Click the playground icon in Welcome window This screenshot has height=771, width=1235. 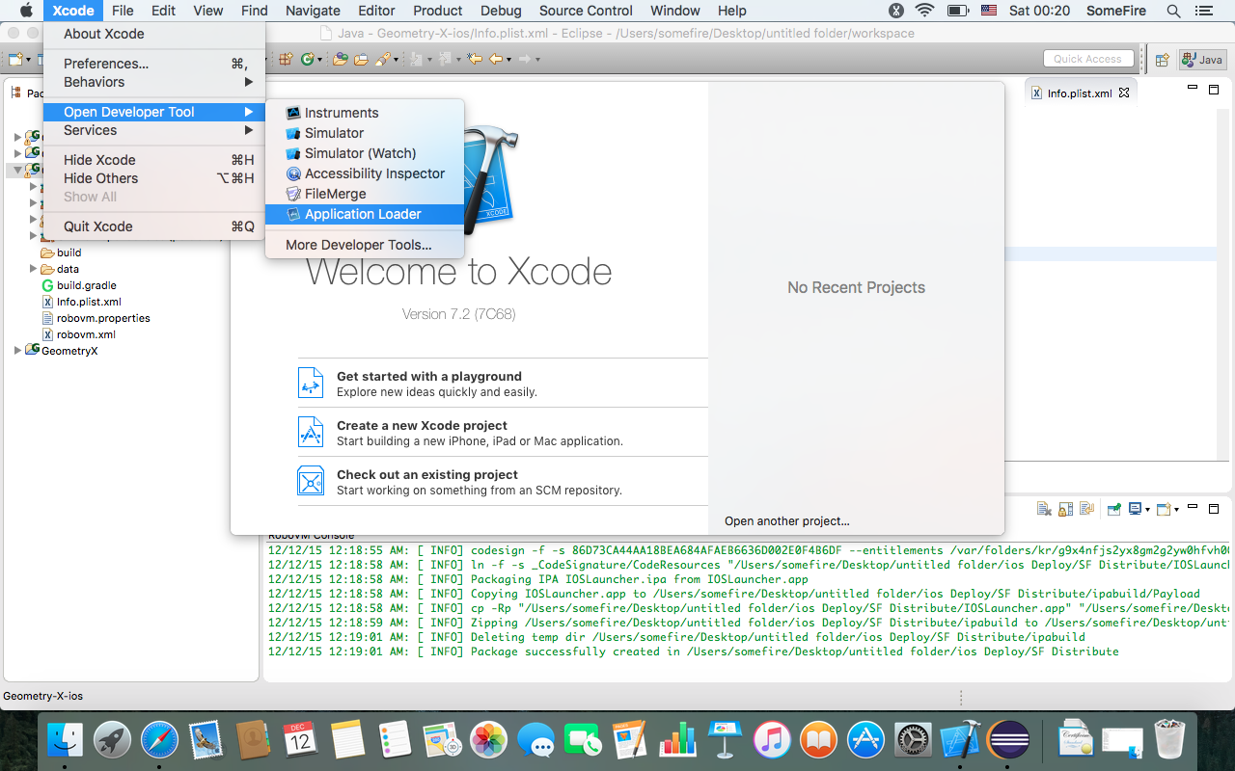tap(311, 384)
